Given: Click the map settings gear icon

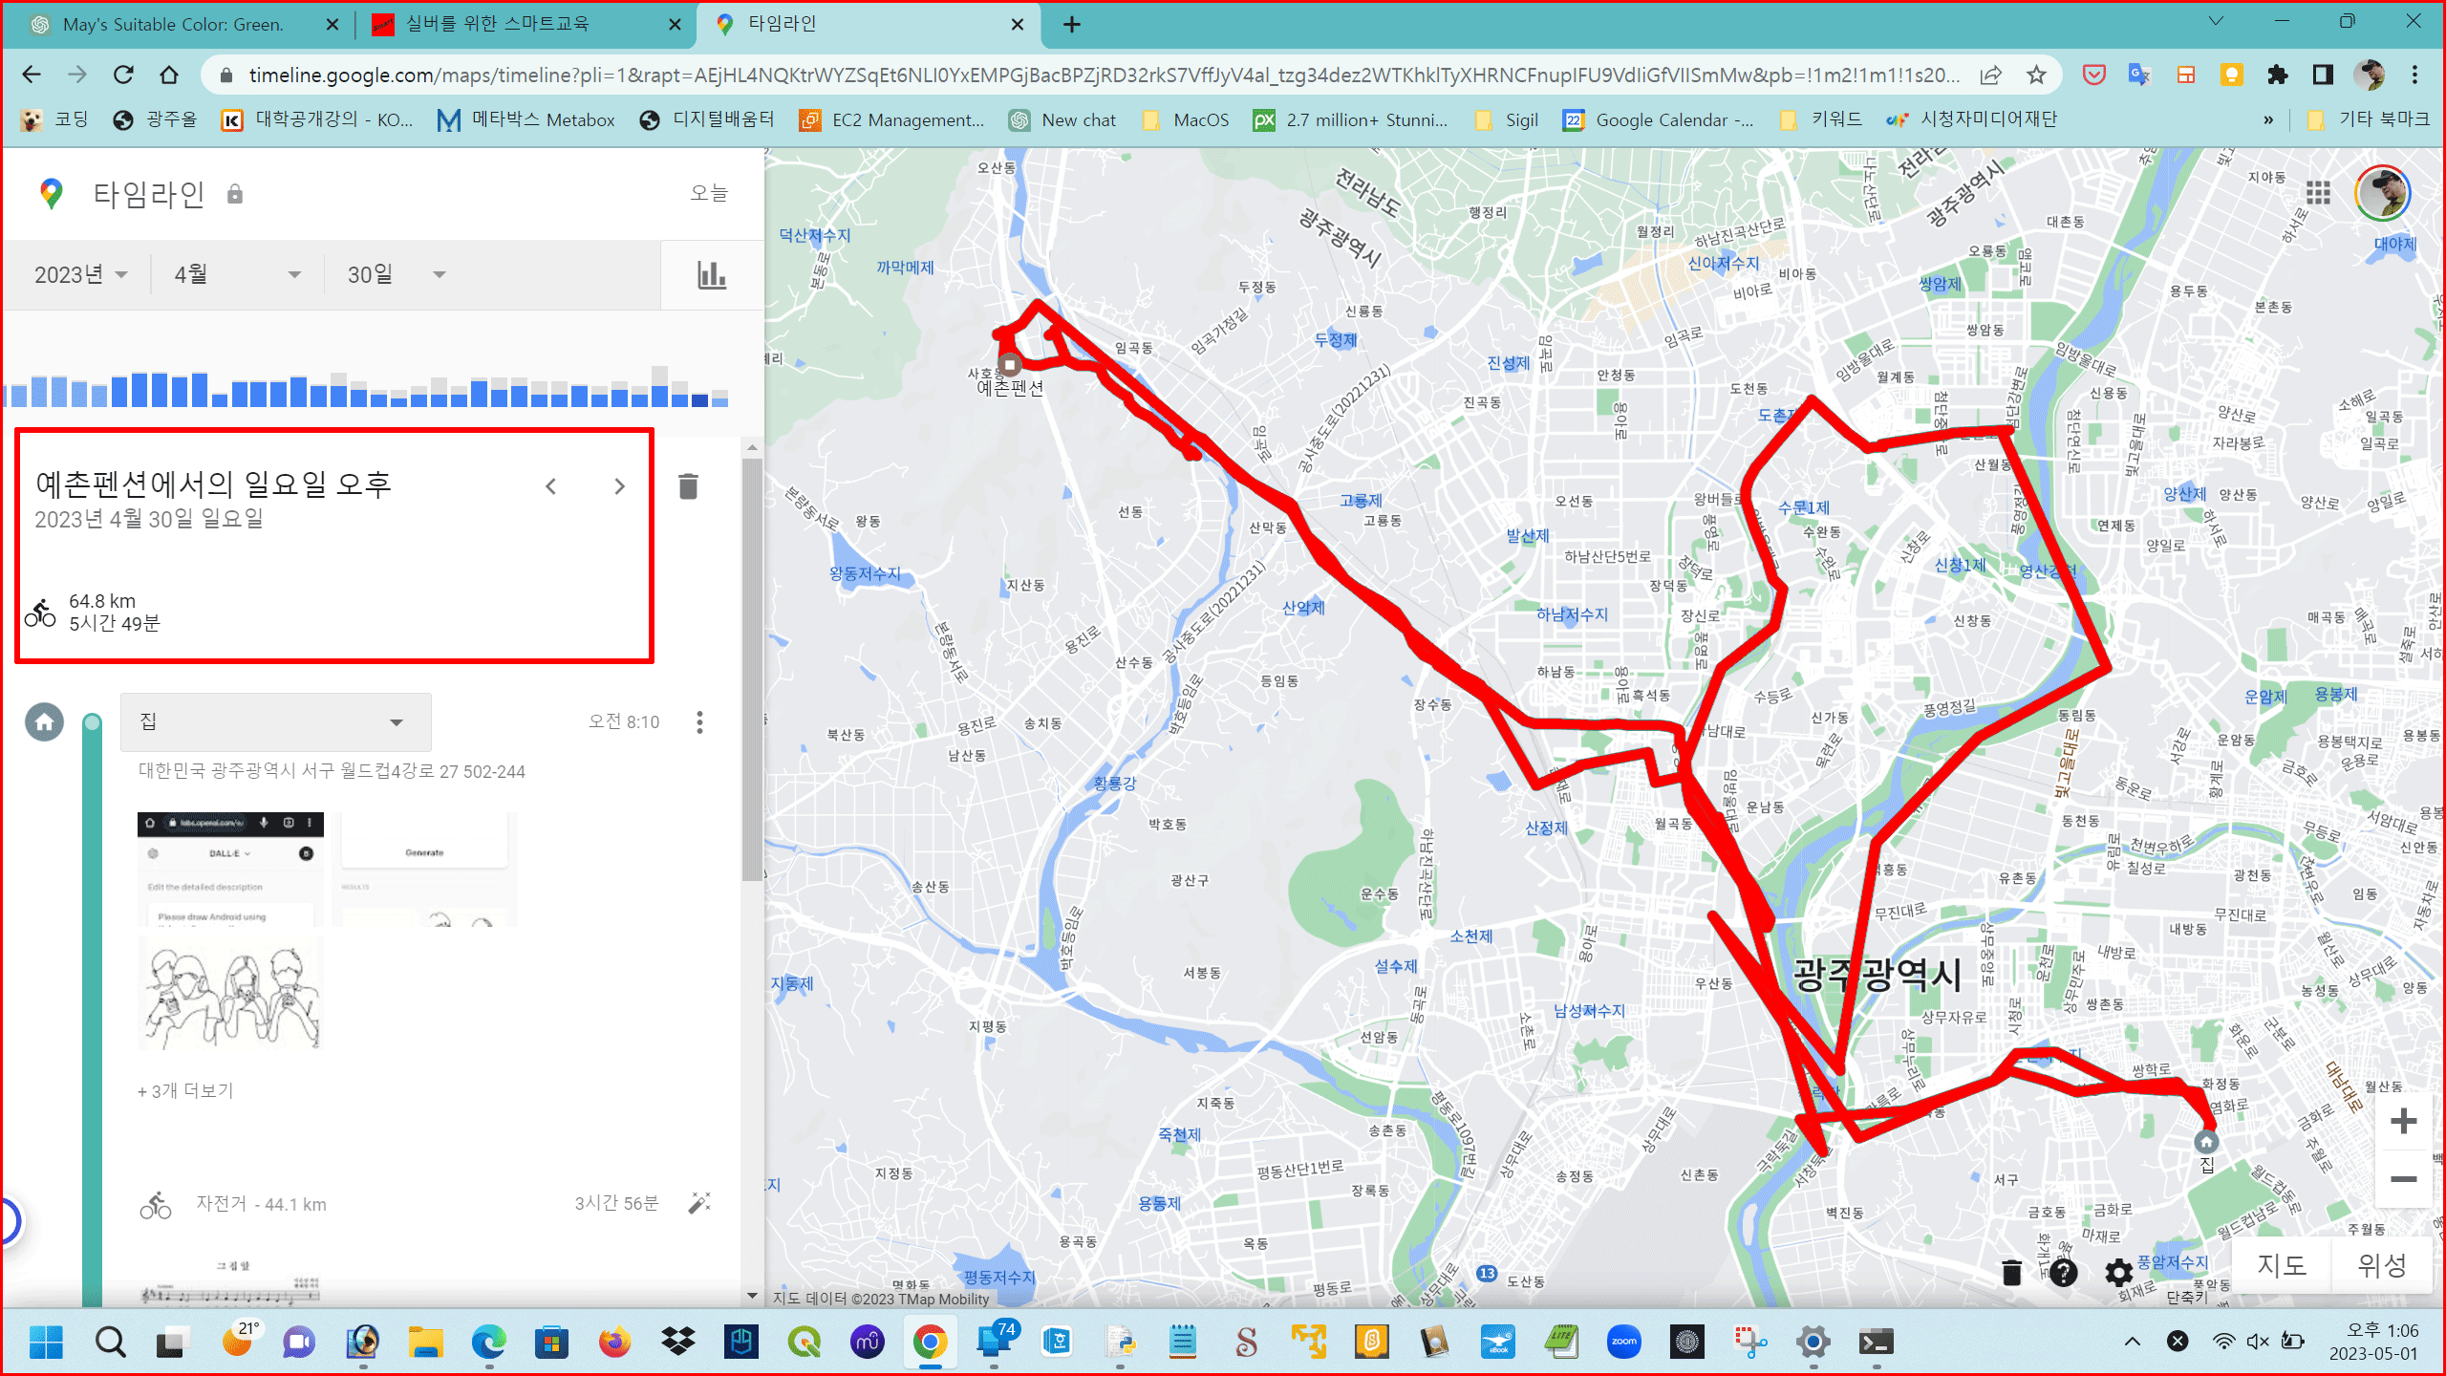Looking at the screenshot, I should point(2118,1273).
